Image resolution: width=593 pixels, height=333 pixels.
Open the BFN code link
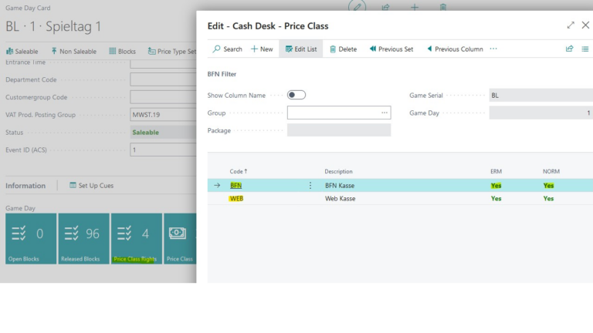click(x=236, y=185)
